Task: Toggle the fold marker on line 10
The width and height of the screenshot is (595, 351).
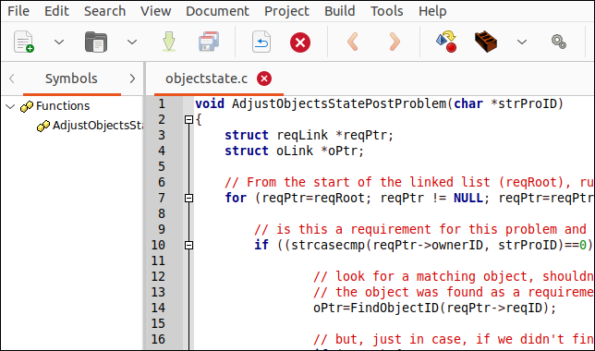Action: pyautogui.click(x=188, y=245)
